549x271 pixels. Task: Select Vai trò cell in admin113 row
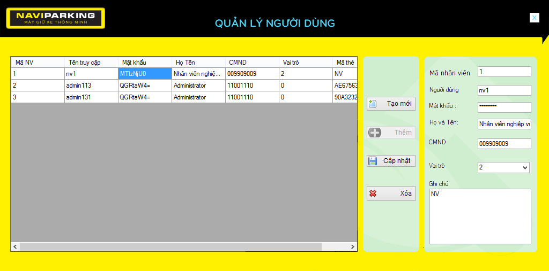(306, 86)
